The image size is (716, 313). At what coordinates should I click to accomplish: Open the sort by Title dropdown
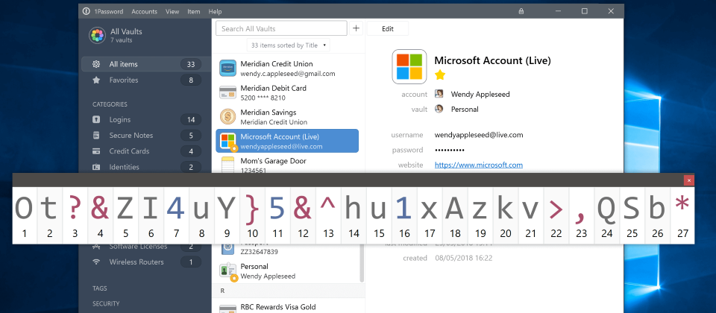coord(289,45)
